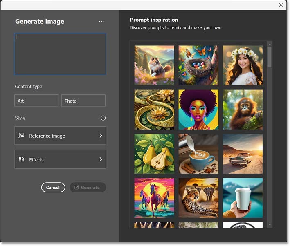Click the Generate button
The image size is (290, 246).
(x=88, y=187)
